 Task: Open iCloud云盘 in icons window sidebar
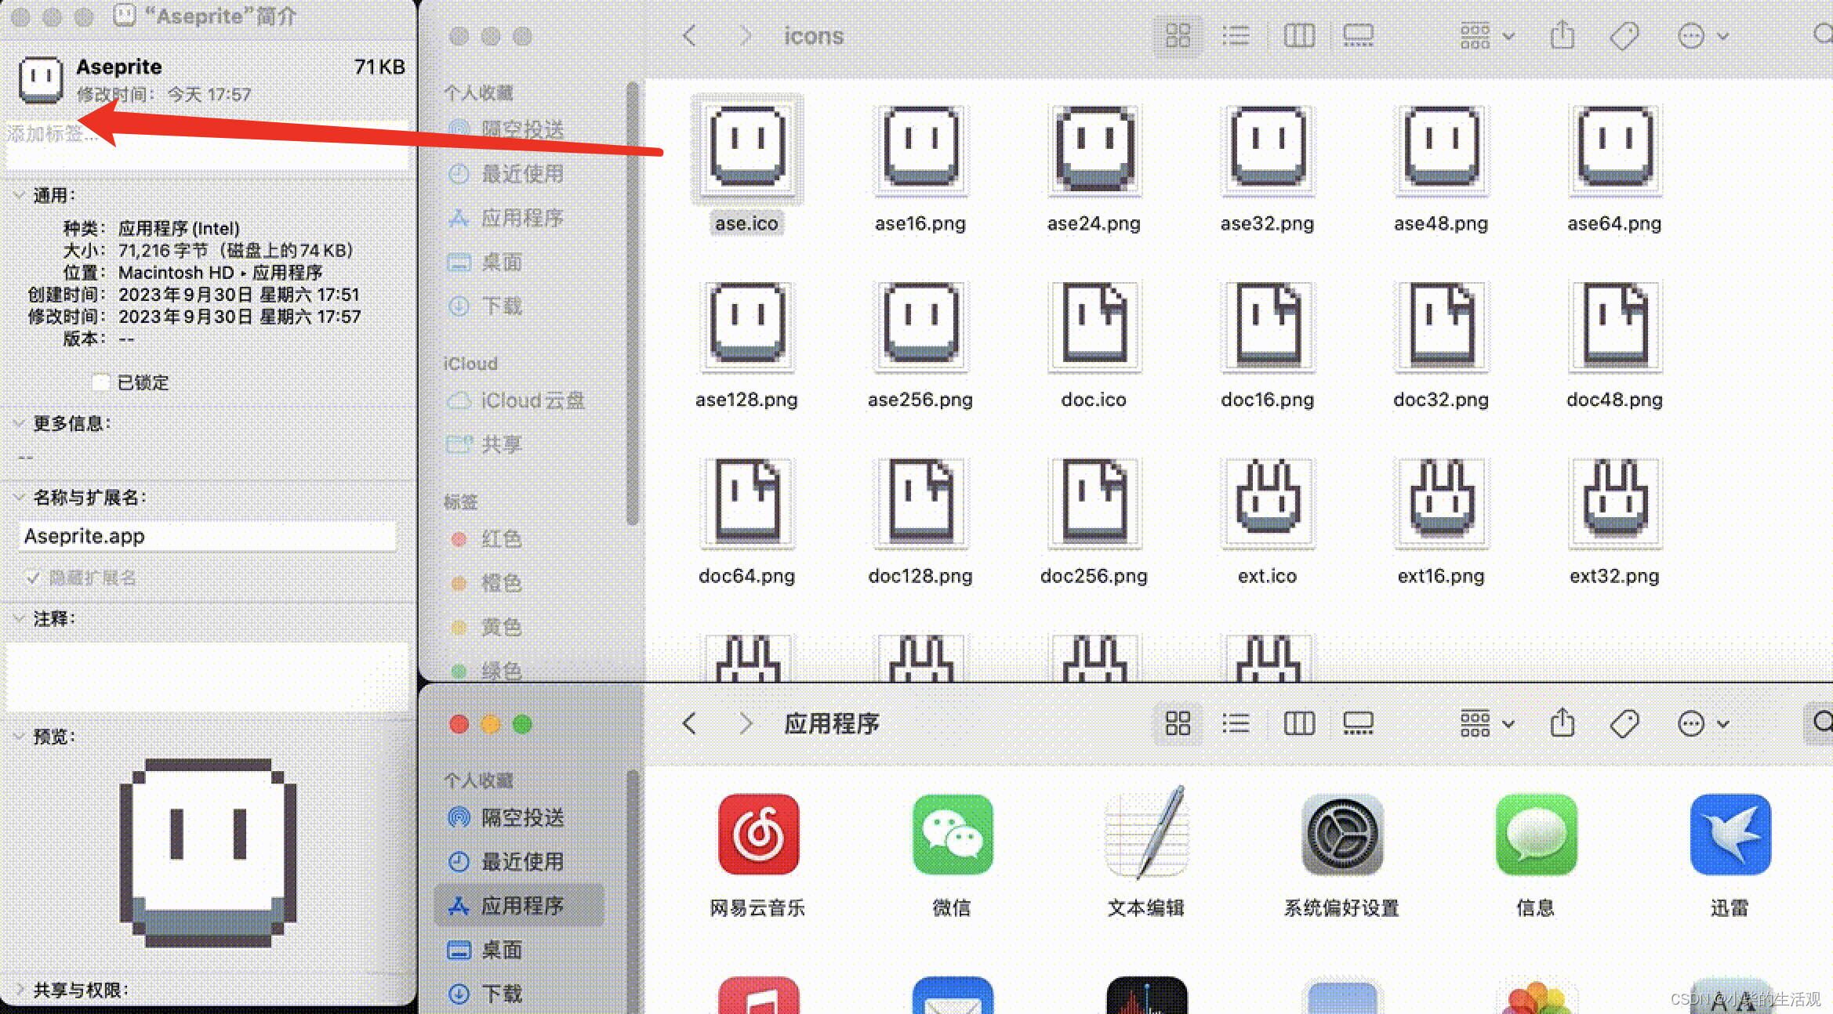pyautogui.click(x=516, y=400)
